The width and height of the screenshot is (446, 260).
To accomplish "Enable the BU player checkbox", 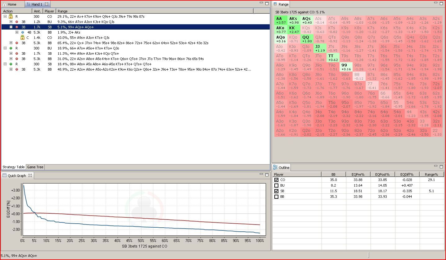I will pyautogui.click(x=276, y=185).
